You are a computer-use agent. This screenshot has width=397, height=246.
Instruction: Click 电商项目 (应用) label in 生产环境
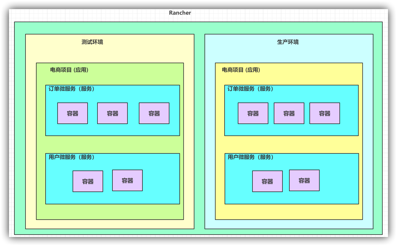[x=241, y=70]
